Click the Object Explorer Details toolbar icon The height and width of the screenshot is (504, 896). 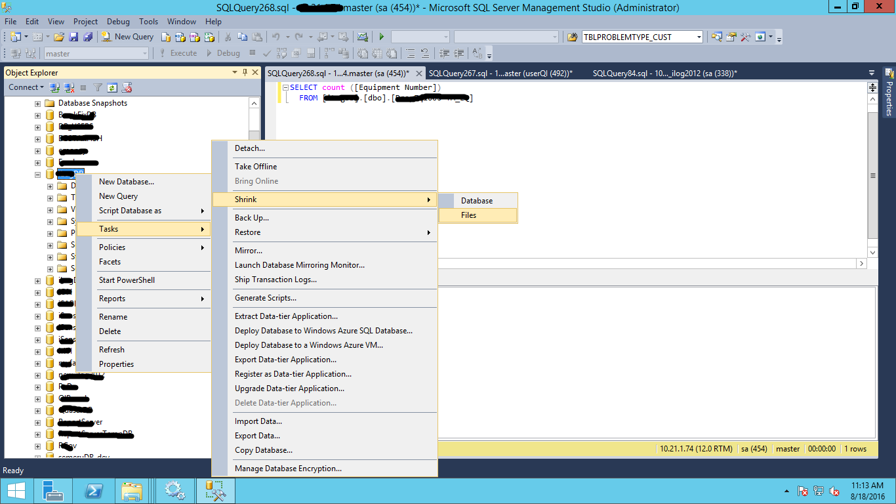[716, 37]
